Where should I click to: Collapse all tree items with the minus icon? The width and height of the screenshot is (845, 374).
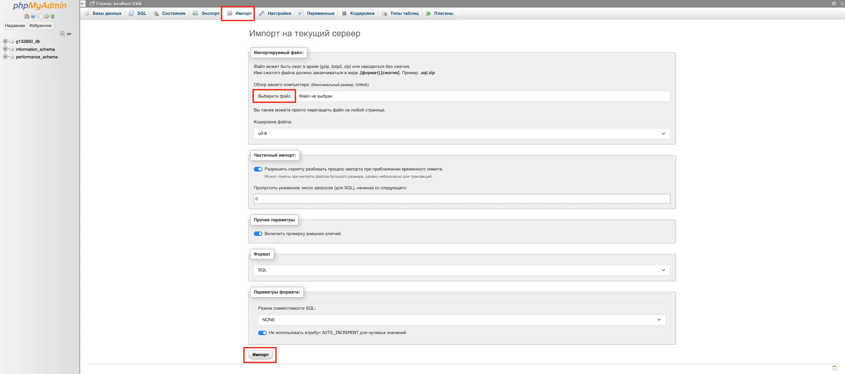62,34
